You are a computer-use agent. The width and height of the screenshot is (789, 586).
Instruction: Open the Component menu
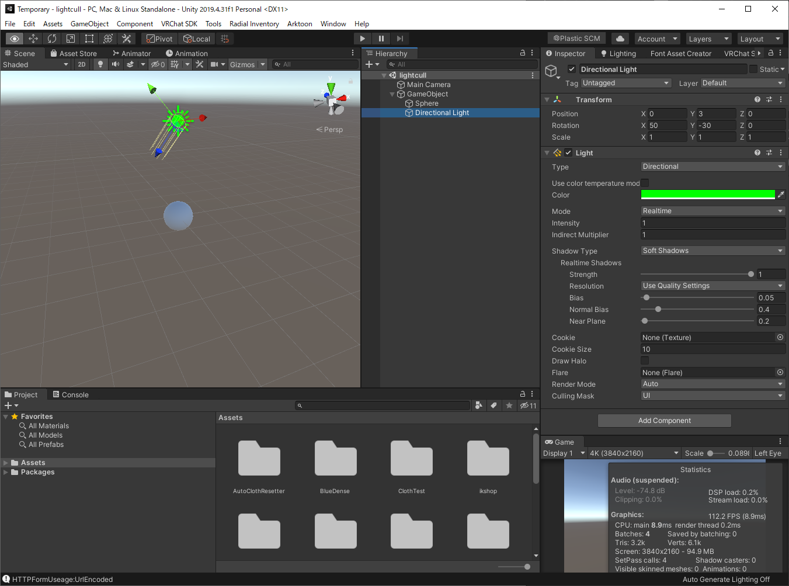(x=135, y=24)
